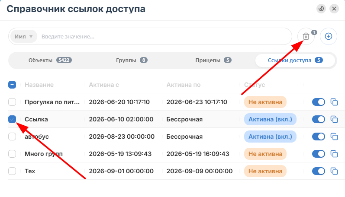
Task: Click date 2026-09-09 00:00:00
Action: pyautogui.click(x=200, y=171)
